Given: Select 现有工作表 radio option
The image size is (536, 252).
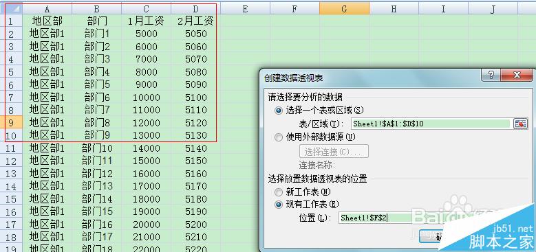Looking at the screenshot, I should coord(279,205).
